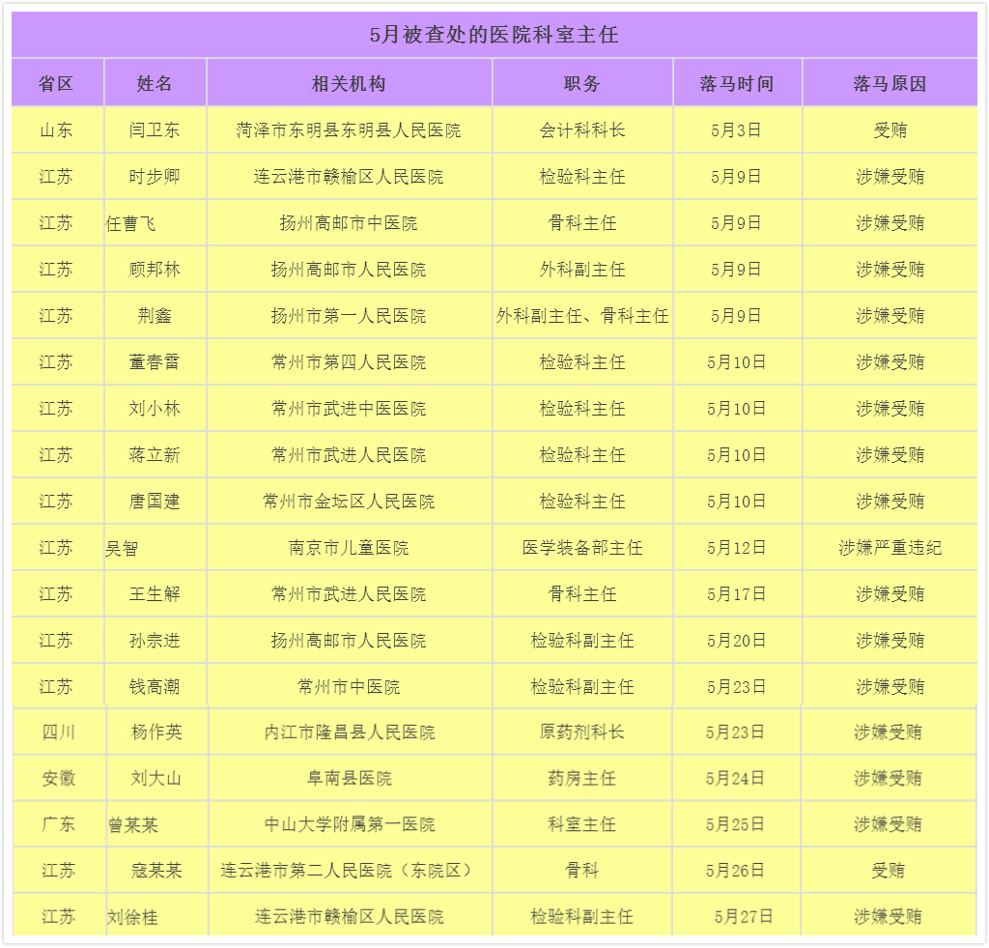Click the date 5月24日

tap(735, 778)
